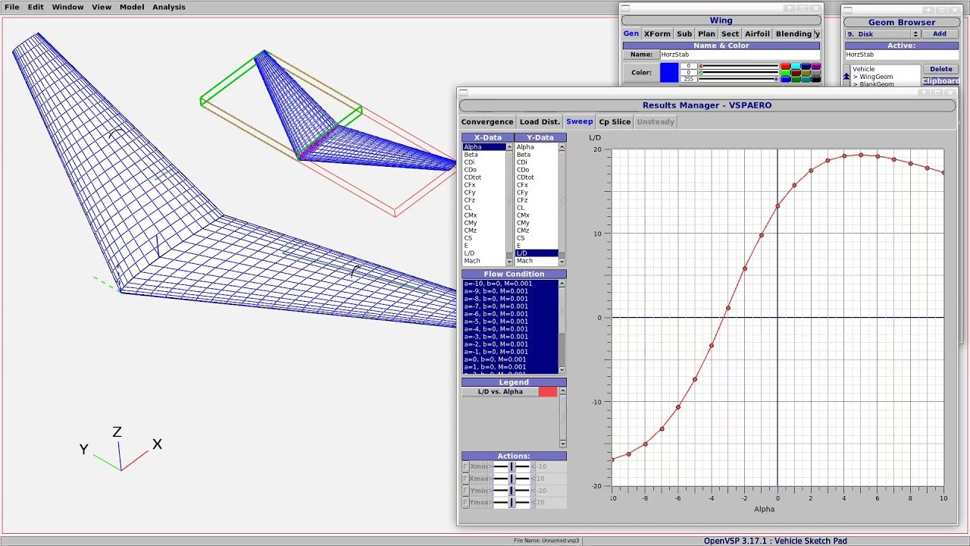Switch to the Convergence tab

coord(487,121)
